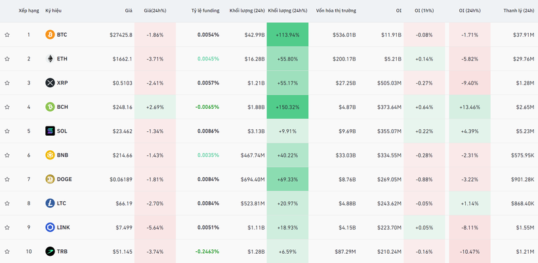Click the Bitcoin BTC coin icon
Image resolution: width=538 pixels, height=263 pixels.
50,35
